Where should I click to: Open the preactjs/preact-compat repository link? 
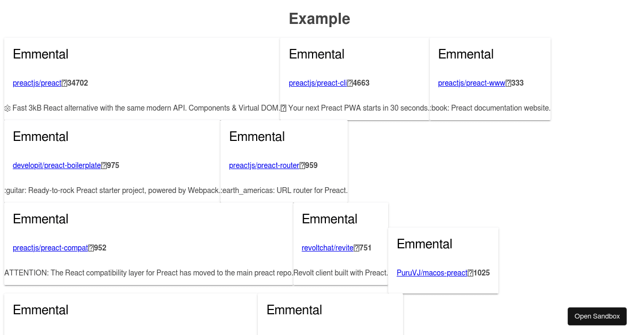coord(50,248)
